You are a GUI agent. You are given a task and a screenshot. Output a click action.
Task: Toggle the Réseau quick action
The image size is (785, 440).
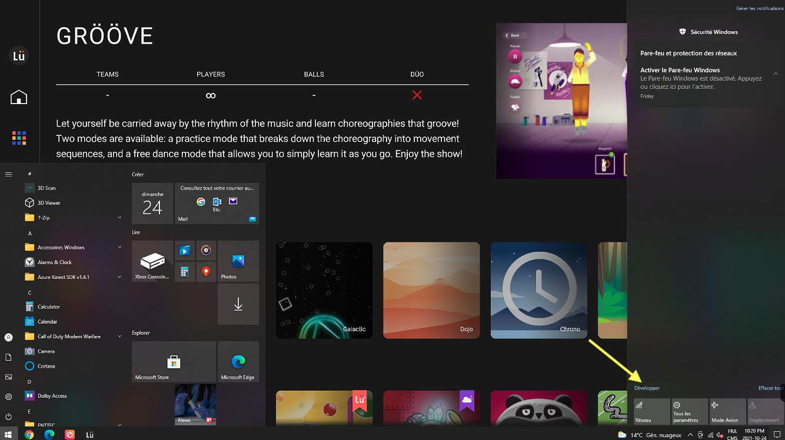(x=652, y=411)
